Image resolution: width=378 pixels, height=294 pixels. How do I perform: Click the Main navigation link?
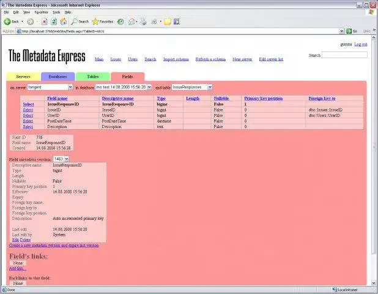click(x=99, y=59)
